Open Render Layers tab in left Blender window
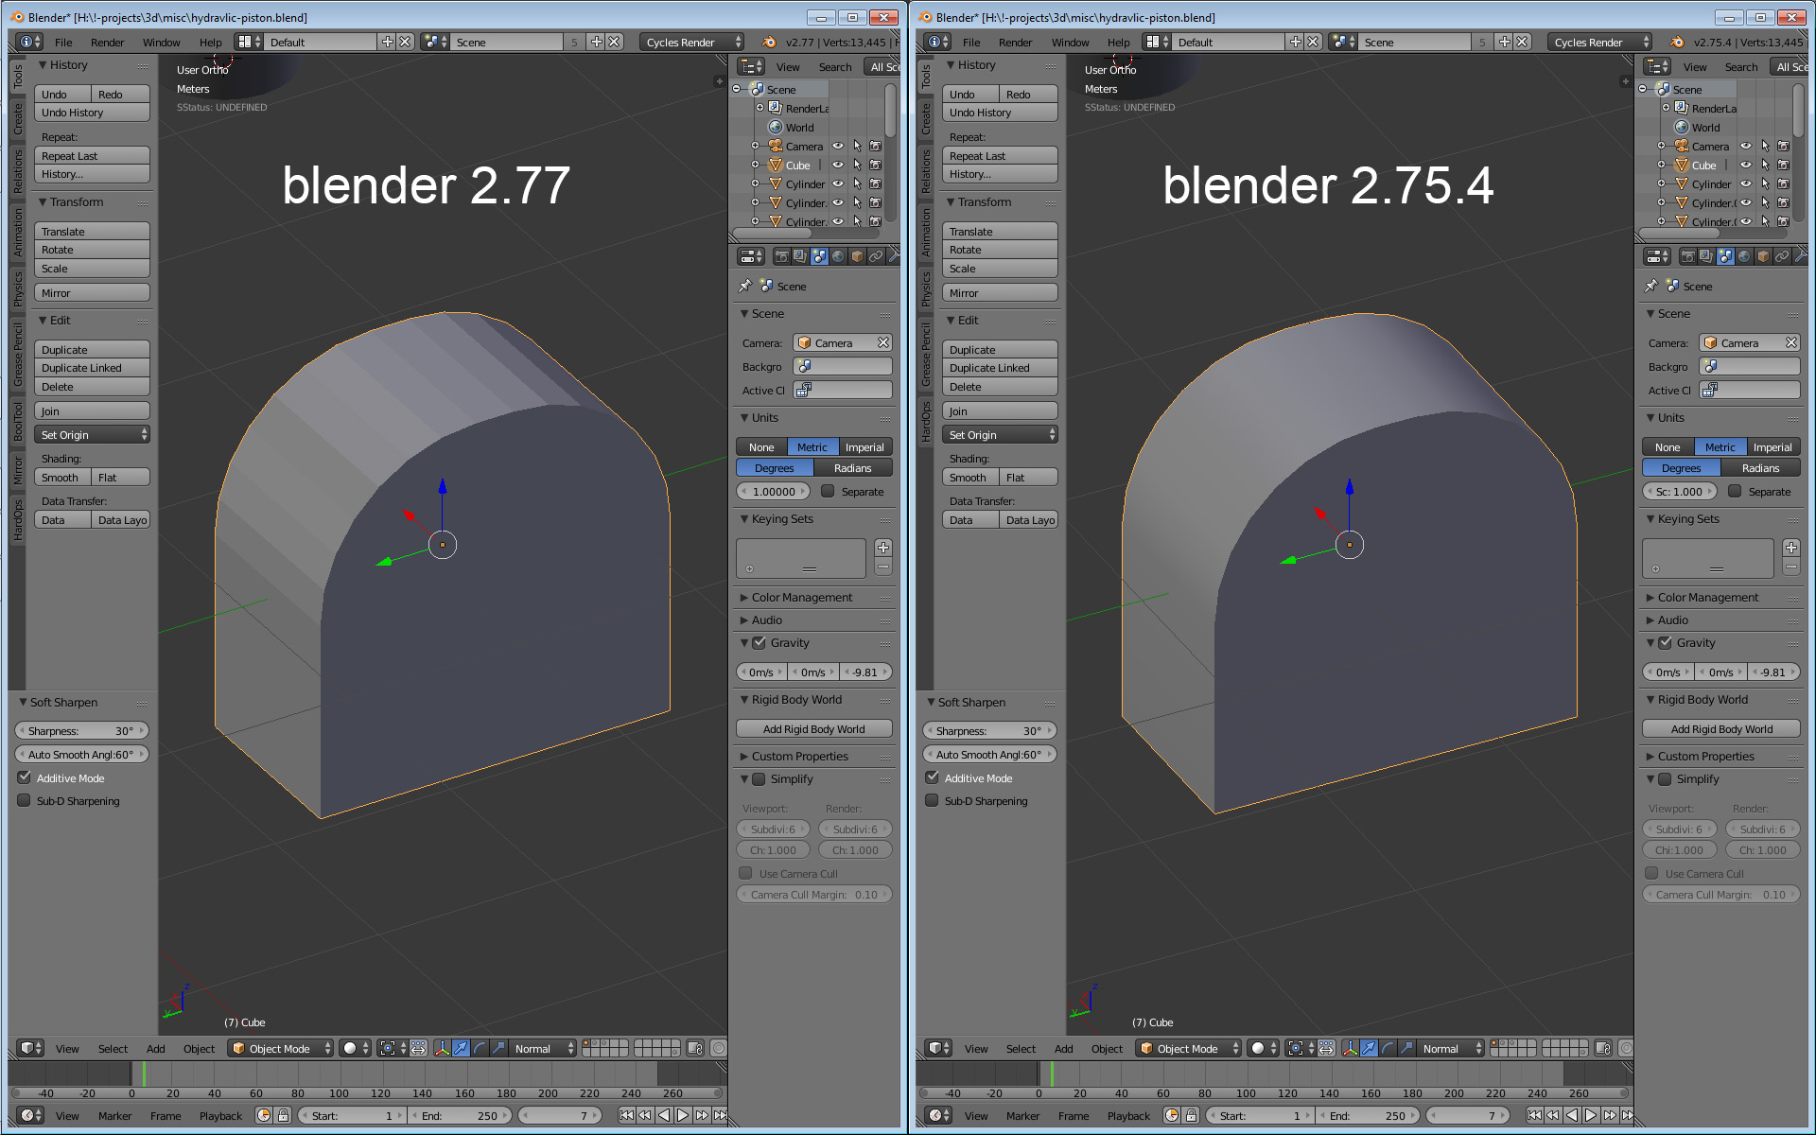Image resolution: width=1816 pixels, height=1135 pixels. click(800, 256)
